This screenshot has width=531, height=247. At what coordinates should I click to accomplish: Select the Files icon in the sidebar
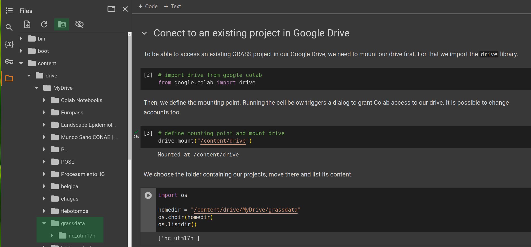pos(9,78)
